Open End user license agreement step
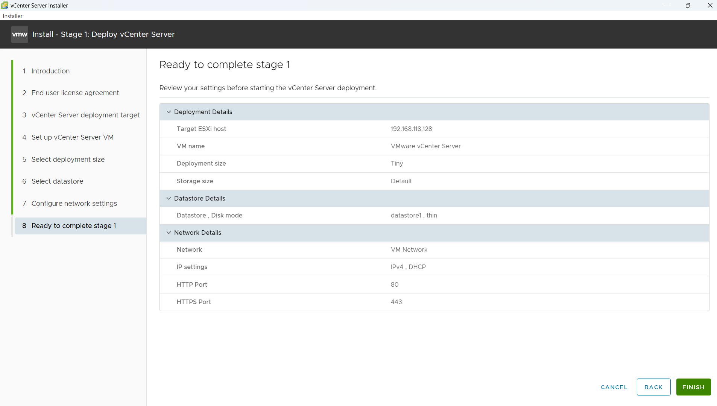This screenshot has height=406, width=717. (x=75, y=93)
